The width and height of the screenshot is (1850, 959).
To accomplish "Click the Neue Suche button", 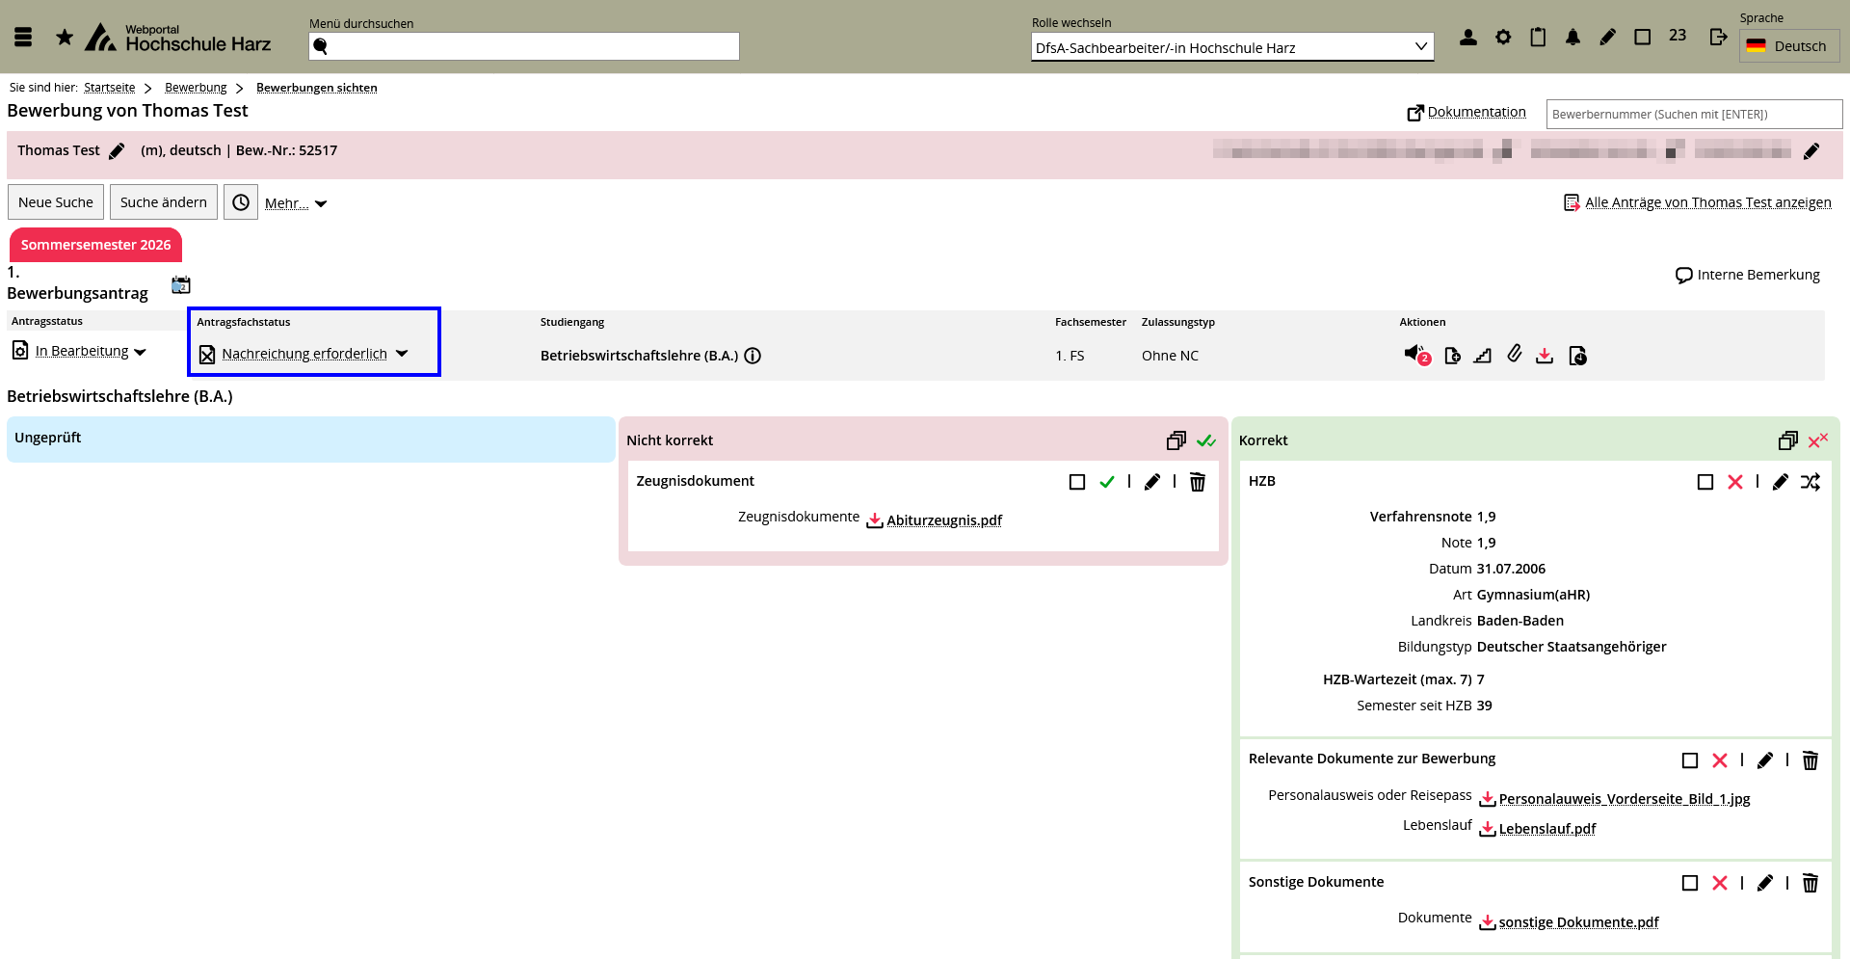I will pyautogui.click(x=56, y=202).
